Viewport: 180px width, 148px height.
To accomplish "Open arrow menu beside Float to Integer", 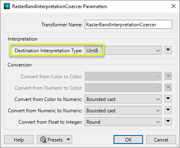I will click(x=168, y=122).
